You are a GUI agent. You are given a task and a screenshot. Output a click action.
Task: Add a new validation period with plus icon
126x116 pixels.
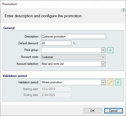[118, 83]
